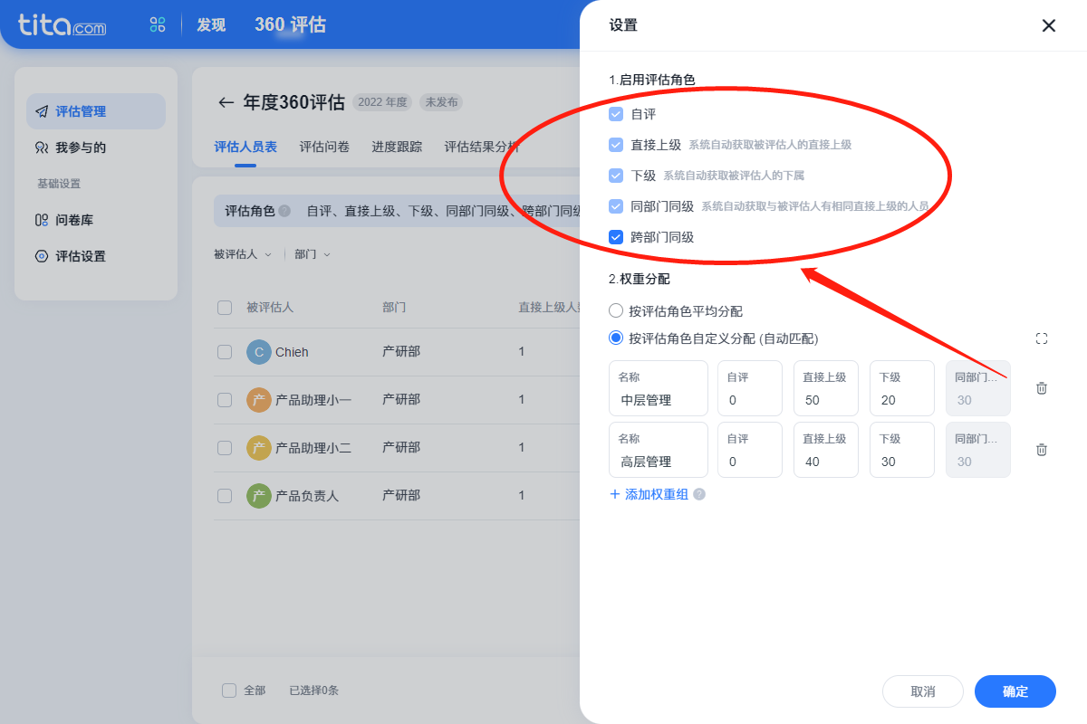
Task: Switch to 进度跟踪 tab
Action: point(397,147)
